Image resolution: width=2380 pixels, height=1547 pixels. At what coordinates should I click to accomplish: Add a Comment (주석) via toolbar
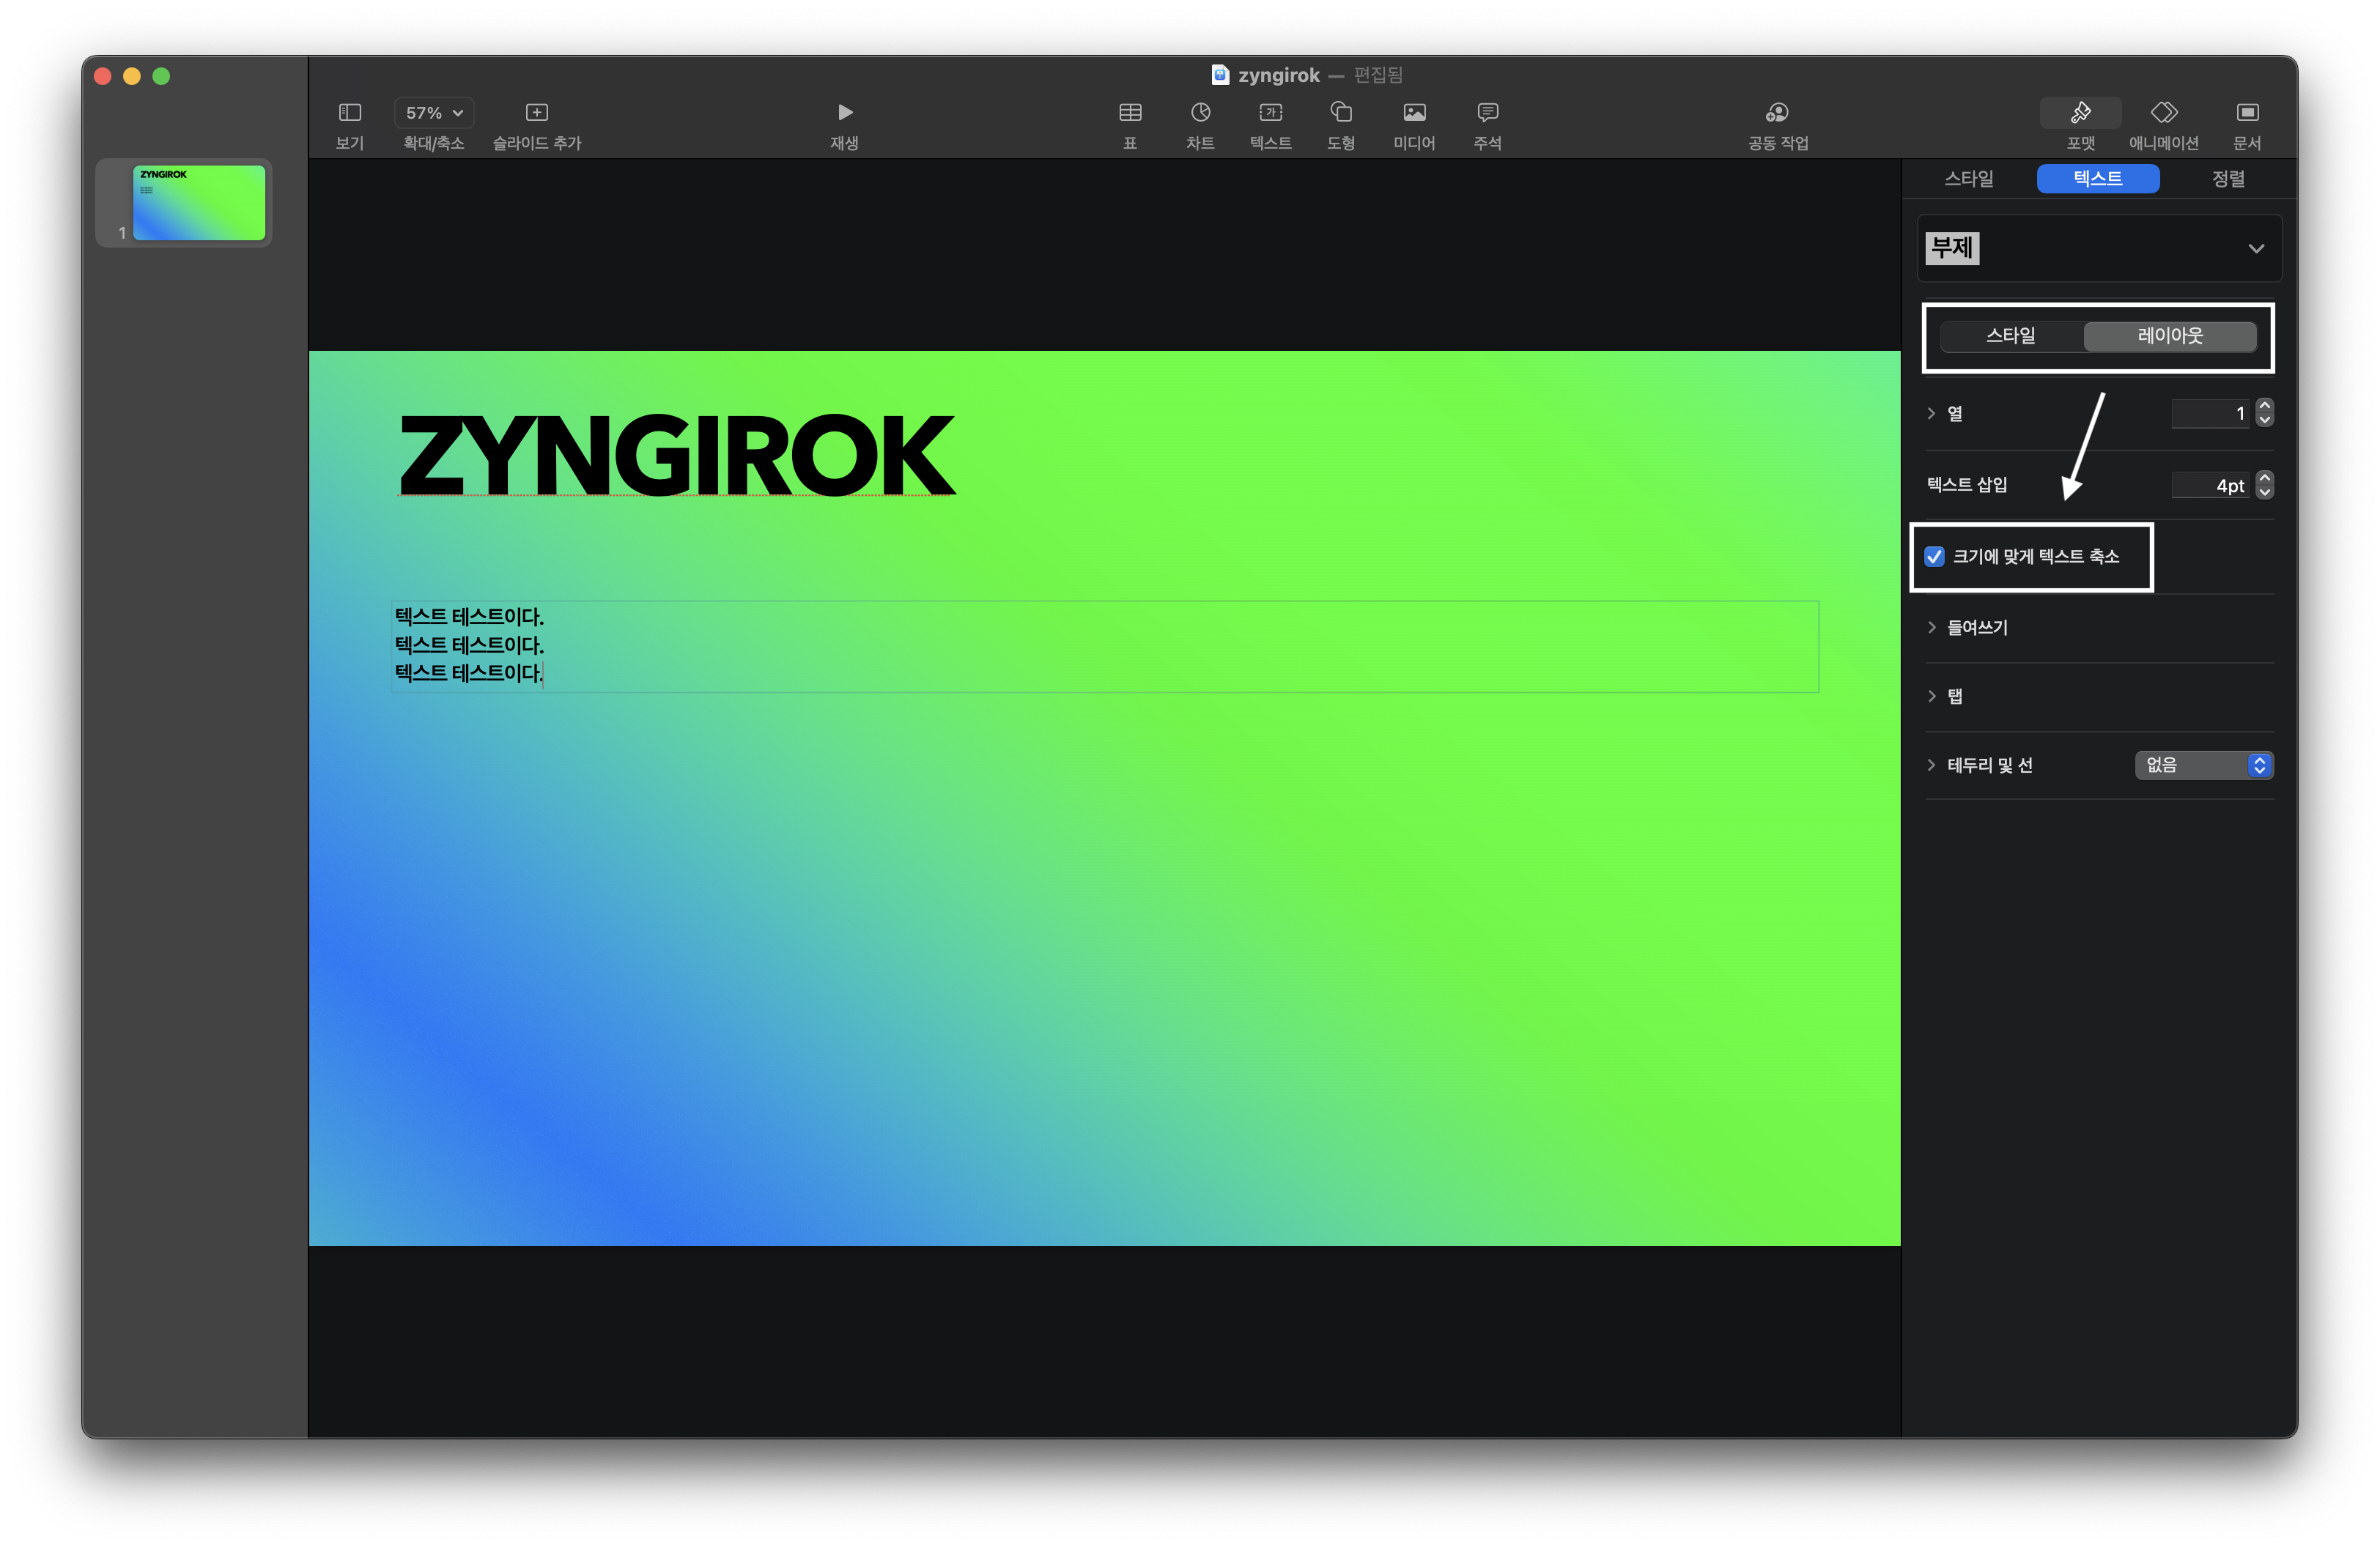coord(1487,113)
